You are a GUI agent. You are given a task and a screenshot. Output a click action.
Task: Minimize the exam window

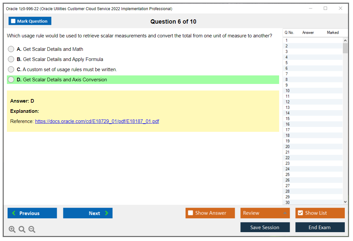click(x=310, y=9)
